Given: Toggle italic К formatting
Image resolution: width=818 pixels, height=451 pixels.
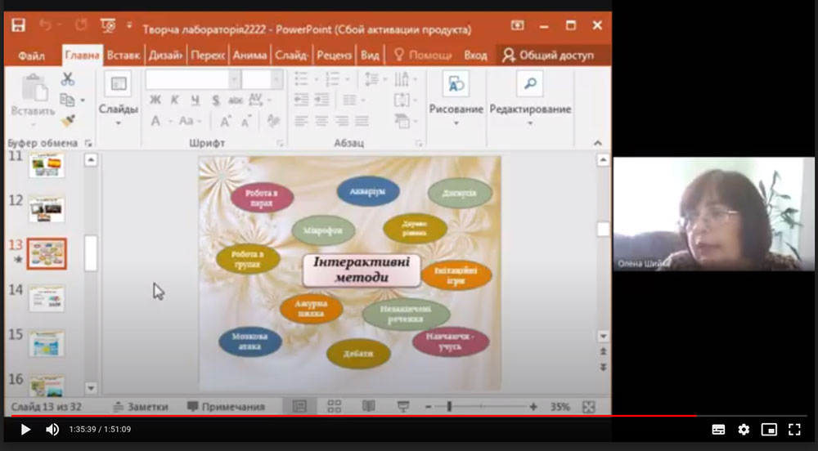Looking at the screenshot, I should pyautogui.click(x=175, y=100).
